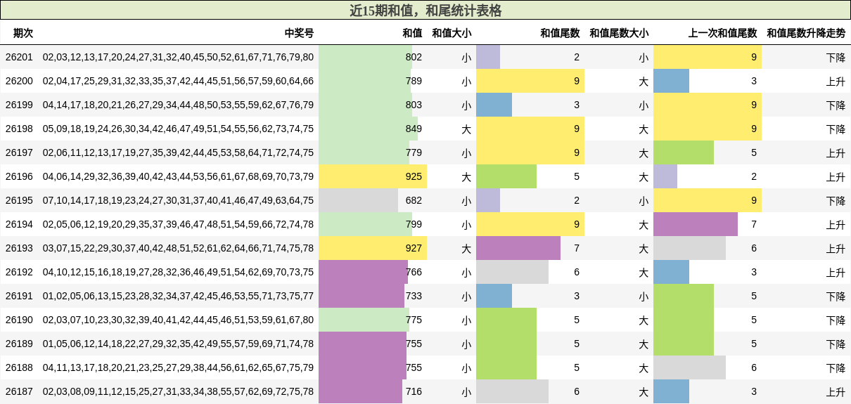The height and width of the screenshot is (404, 851).
Task: Select winning numbers starting 02,03,08,09,11
Action: tap(178, 391)
